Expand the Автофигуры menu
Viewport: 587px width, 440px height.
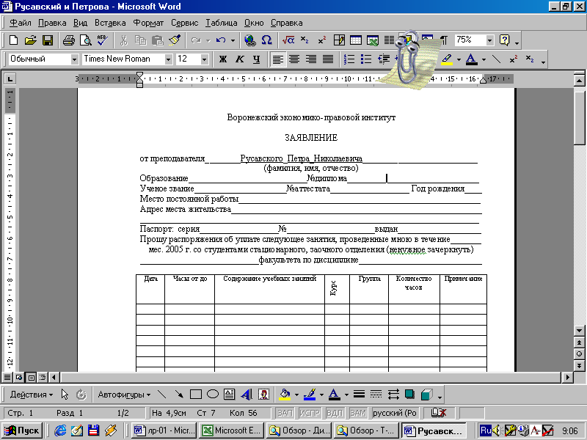124,395
